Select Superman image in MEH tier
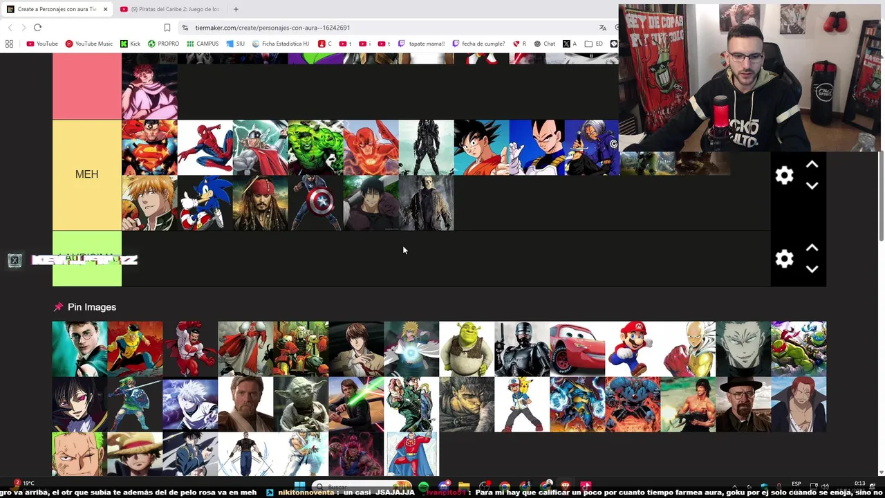Image resolution: width=885 pixels, height=498 pixels. (149, 147)
